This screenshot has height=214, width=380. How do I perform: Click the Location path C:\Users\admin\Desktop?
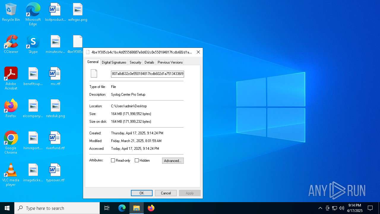[129, 106]
